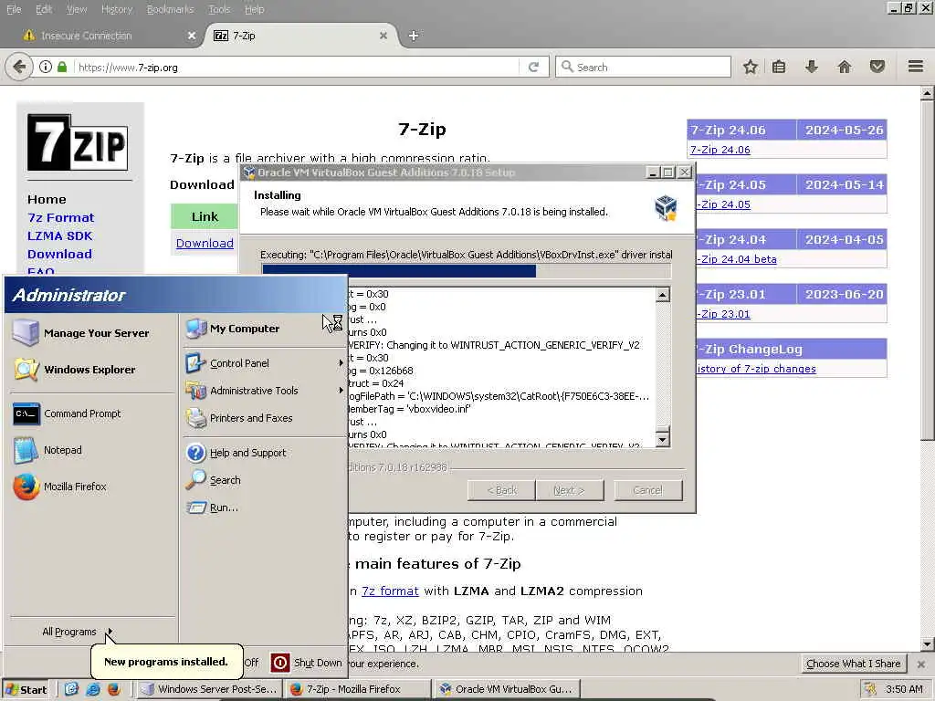935x701 pixels.
Task: Click the address bar URL field
Action: (x=295, y=67)
